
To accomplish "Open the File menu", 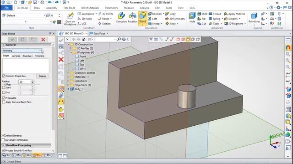I will pyautogui.click(x=6, y=8).
